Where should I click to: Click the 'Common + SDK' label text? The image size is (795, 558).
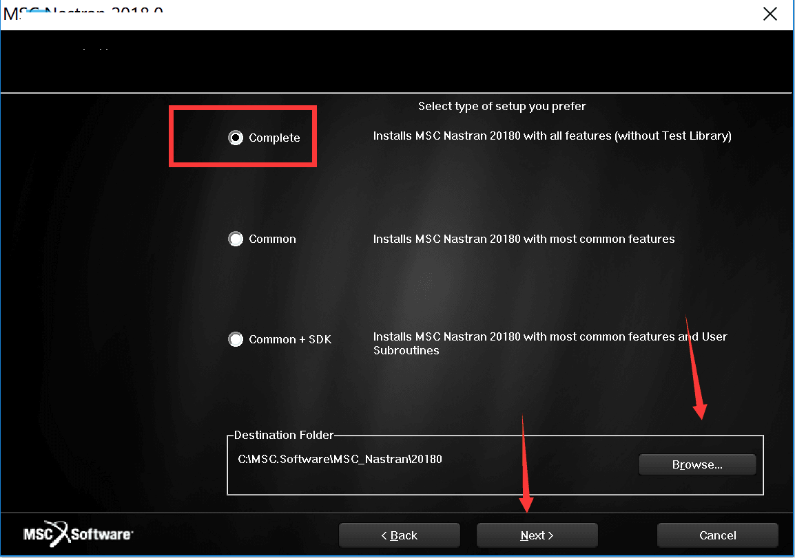coord(290,340)
